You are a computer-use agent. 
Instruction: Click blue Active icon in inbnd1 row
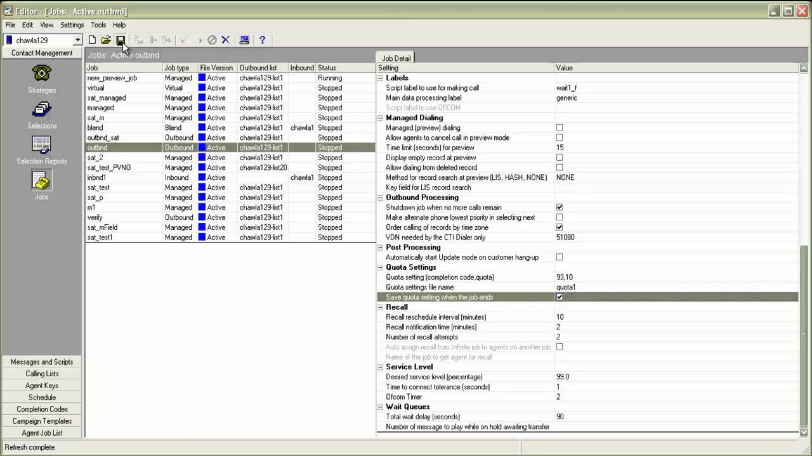202,177
